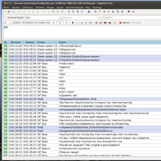This screenshot has width=161, height=161.
Task: Open the Автоматизация menu
Action: point(74,7)
